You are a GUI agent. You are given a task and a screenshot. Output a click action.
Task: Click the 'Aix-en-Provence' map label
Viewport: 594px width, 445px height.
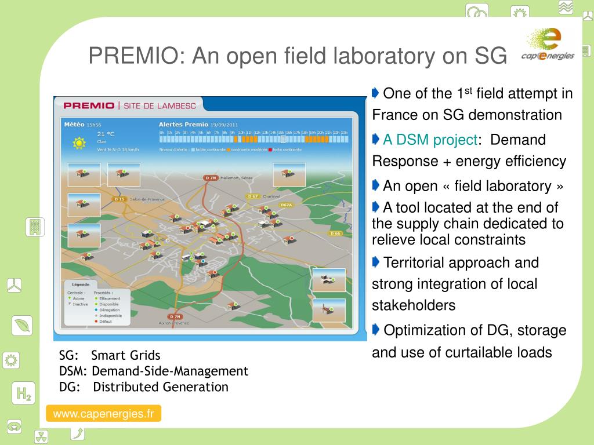click(x=173, y=323)
